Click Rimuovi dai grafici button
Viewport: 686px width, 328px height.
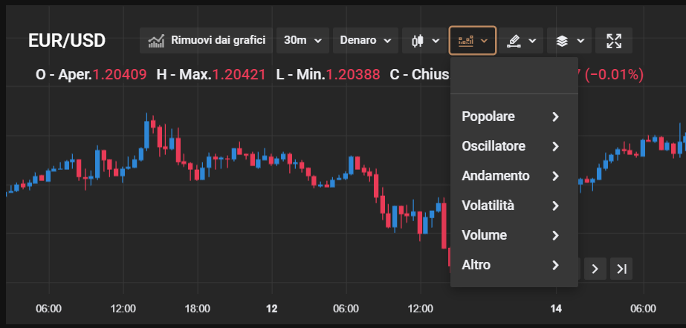[206, 41]
